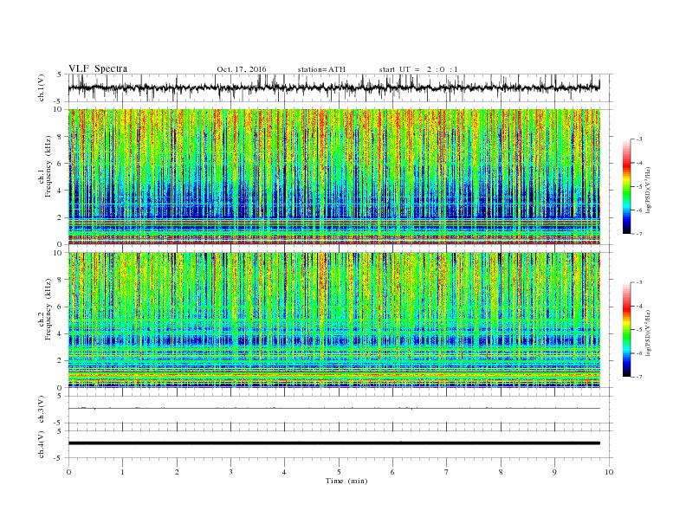Click inside the ch.2 spectrogram panel
Viewport: 686px width, 530px height.
click(x=333, y=320)
